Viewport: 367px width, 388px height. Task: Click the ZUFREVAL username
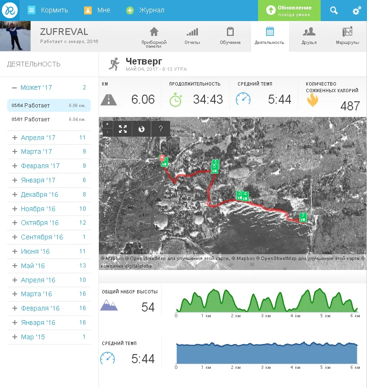[64, 32]
